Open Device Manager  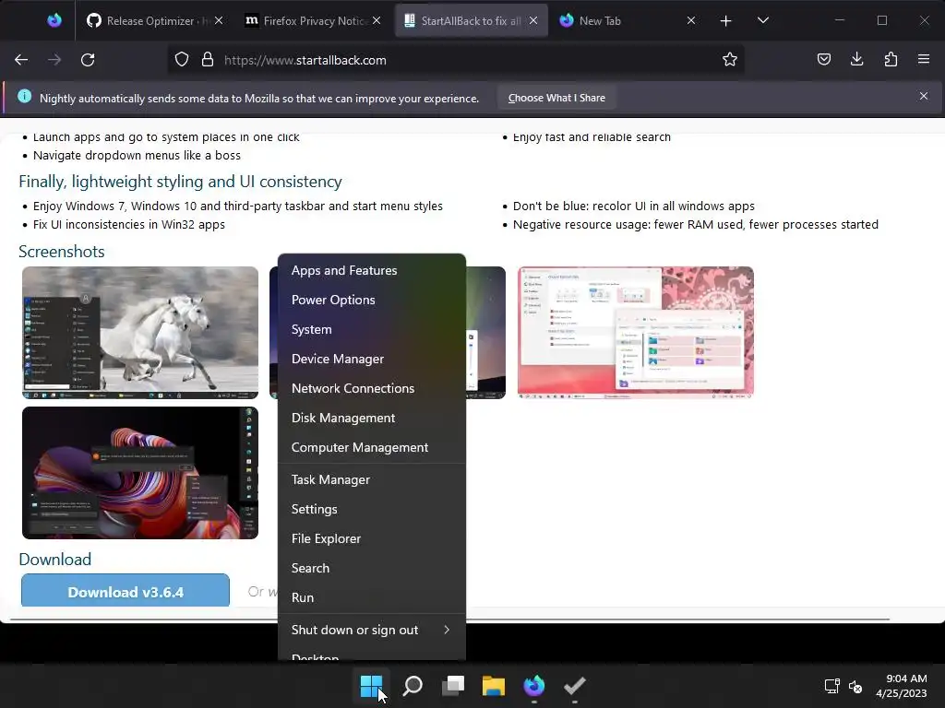coord(371,359)
